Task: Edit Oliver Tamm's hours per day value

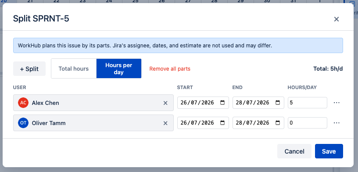Action: (307, 123)
